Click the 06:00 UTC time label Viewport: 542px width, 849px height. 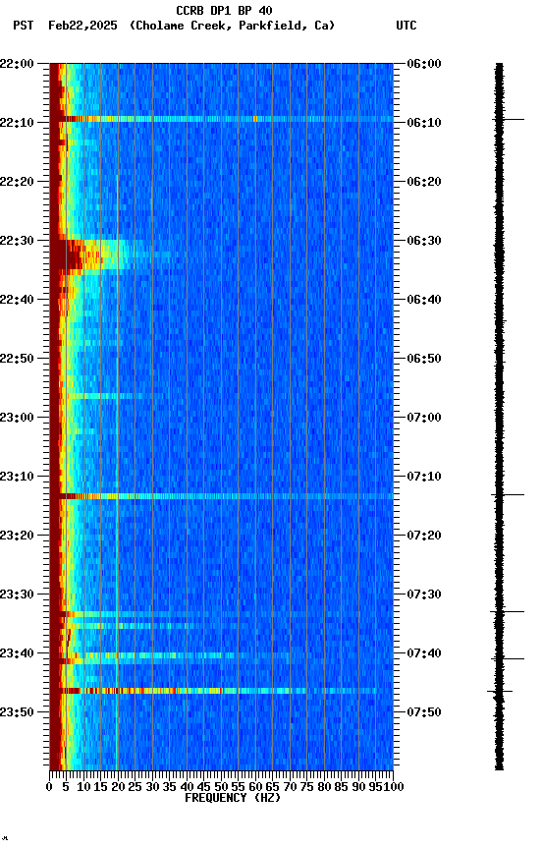tap(424, 64)
